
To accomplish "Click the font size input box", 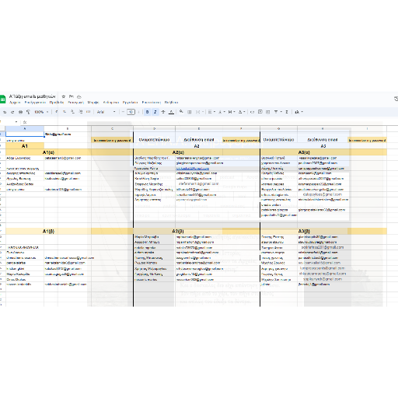I will pos(131,112).
